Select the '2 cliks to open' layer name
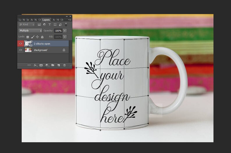The image size is (231, 153). 42,44
